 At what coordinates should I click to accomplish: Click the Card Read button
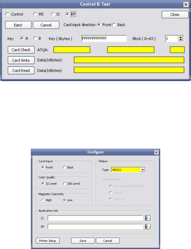[x=21, y=71]
